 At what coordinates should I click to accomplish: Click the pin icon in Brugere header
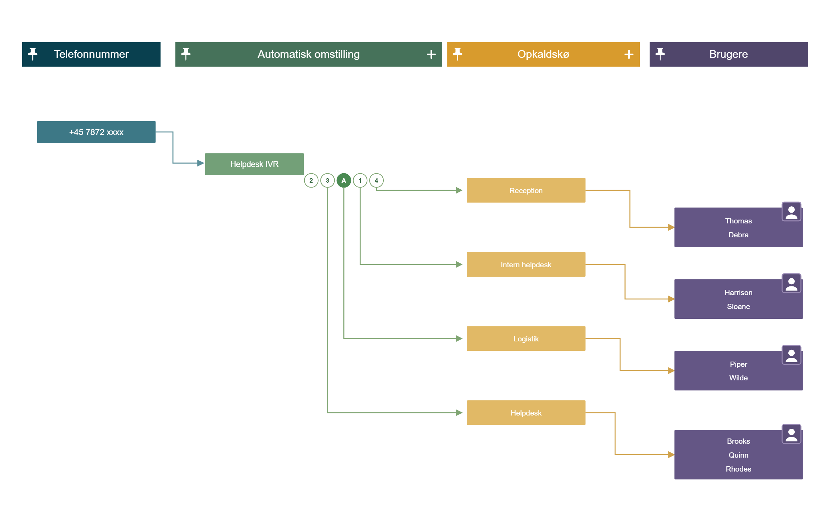[660, 54]
